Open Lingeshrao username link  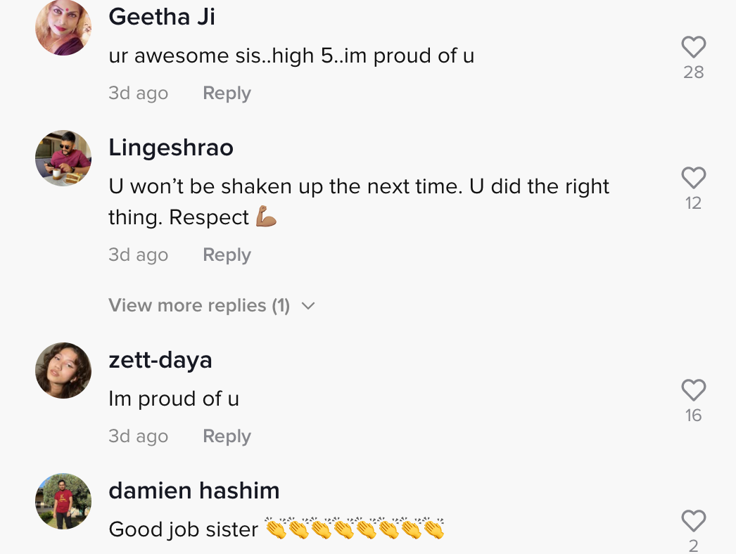pyautogui.click(x=171, y=148)
